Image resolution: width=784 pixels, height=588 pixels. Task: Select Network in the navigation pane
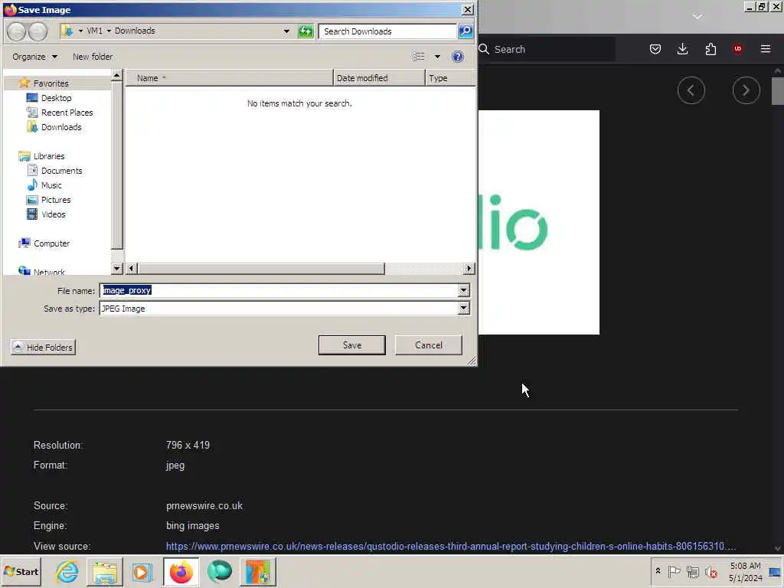[x=48, y=272]
